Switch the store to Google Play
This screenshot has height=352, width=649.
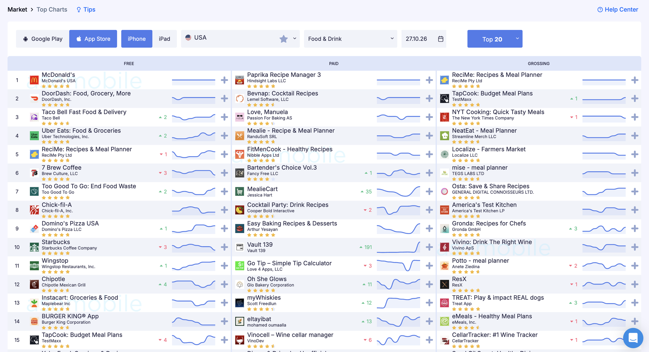[43, 39]
